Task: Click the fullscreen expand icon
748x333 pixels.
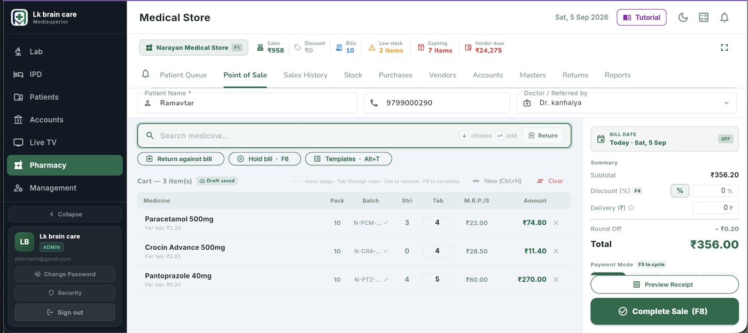Action: click(x=724, y=47)
